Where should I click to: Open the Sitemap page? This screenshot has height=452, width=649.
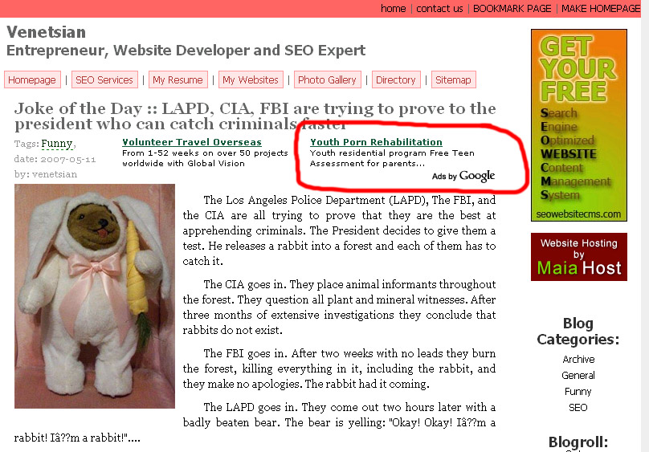point(454,79)
